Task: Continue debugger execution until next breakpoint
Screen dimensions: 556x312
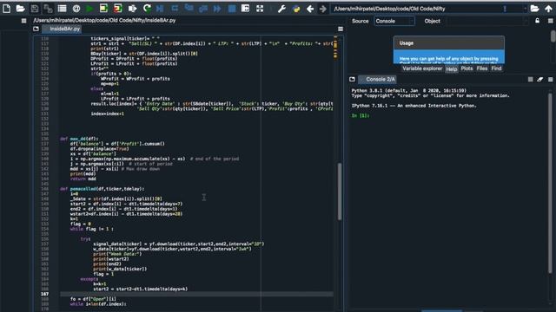Action: (x=217, y=9)
